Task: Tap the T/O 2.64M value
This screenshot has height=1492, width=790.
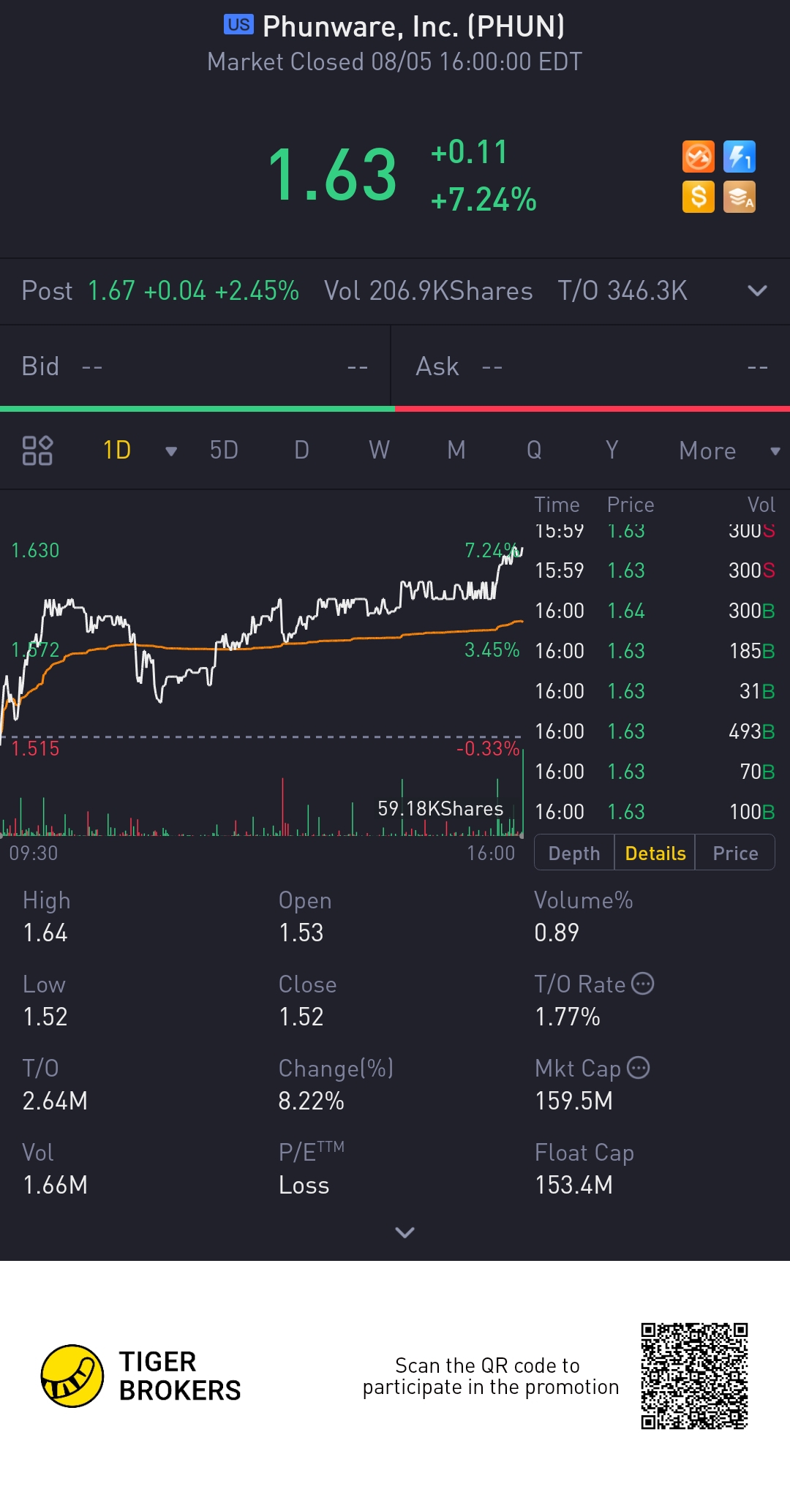Action: point(55,1101)
